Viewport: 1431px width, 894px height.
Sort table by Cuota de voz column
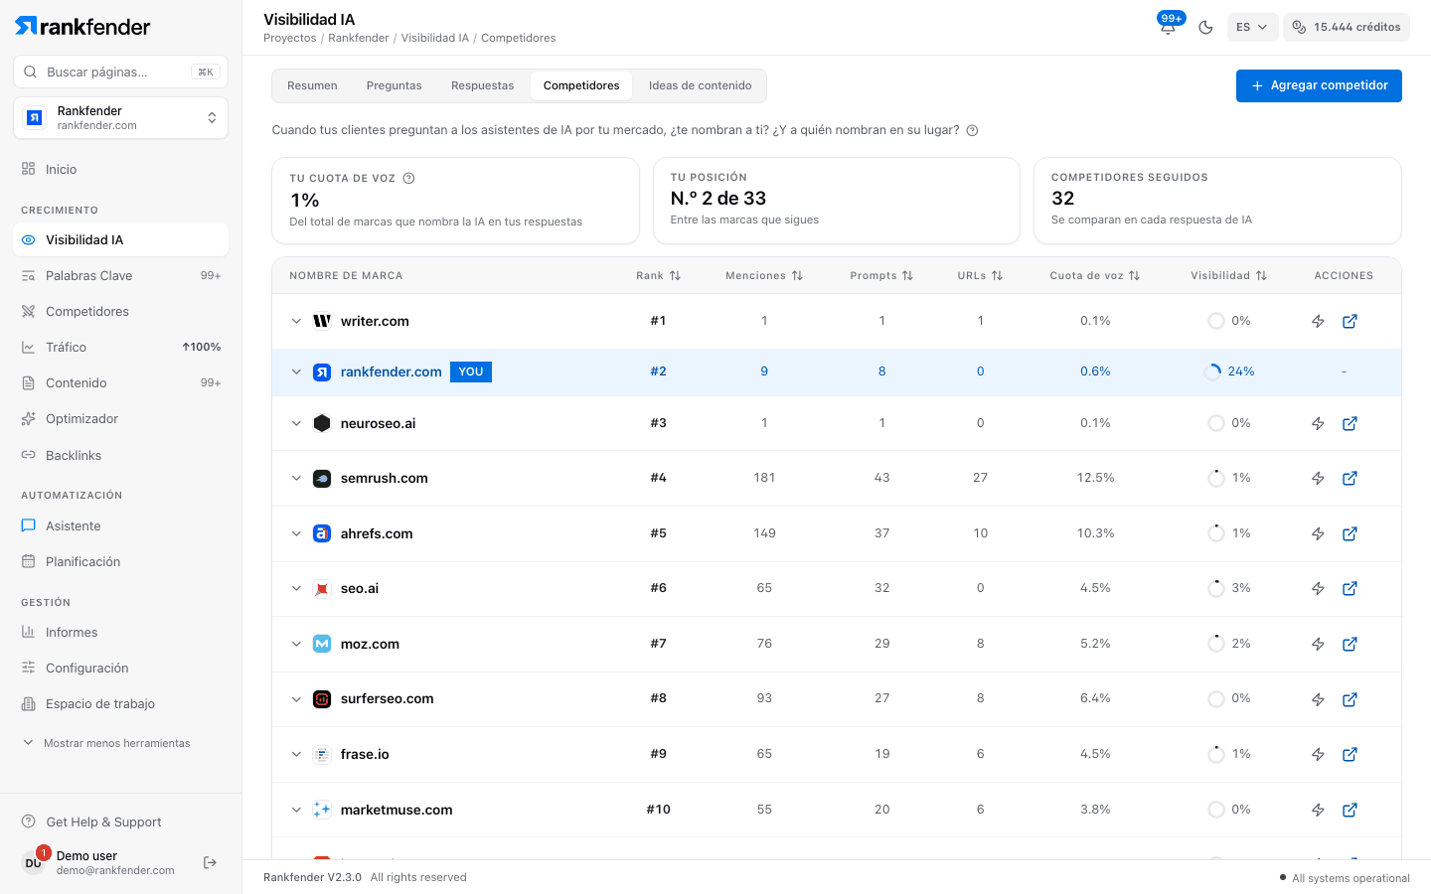pos(1095,276)
